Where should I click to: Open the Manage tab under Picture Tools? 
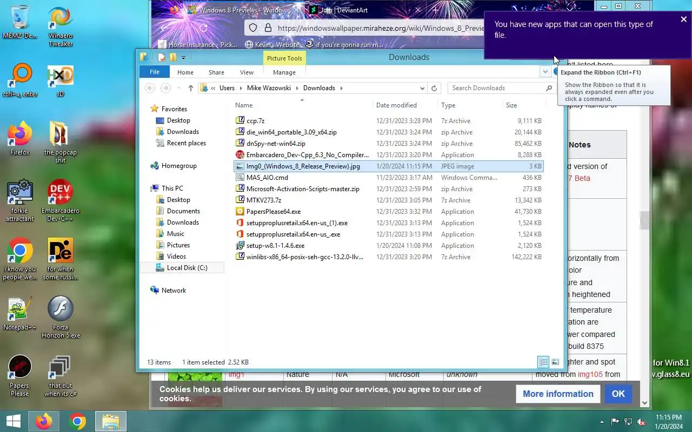284,72
